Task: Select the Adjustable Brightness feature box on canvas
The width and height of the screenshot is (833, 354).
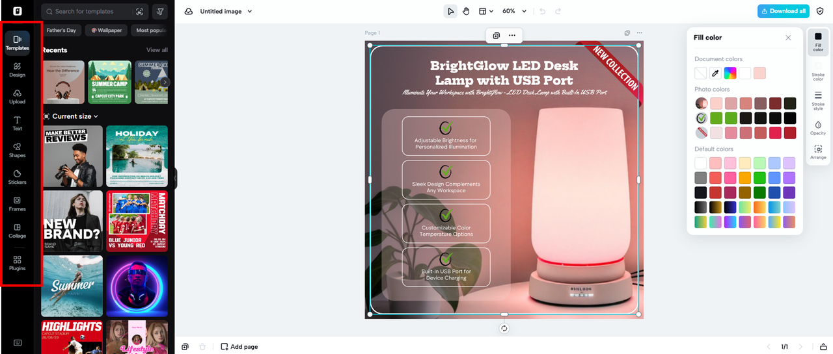Action: (446, 136)
